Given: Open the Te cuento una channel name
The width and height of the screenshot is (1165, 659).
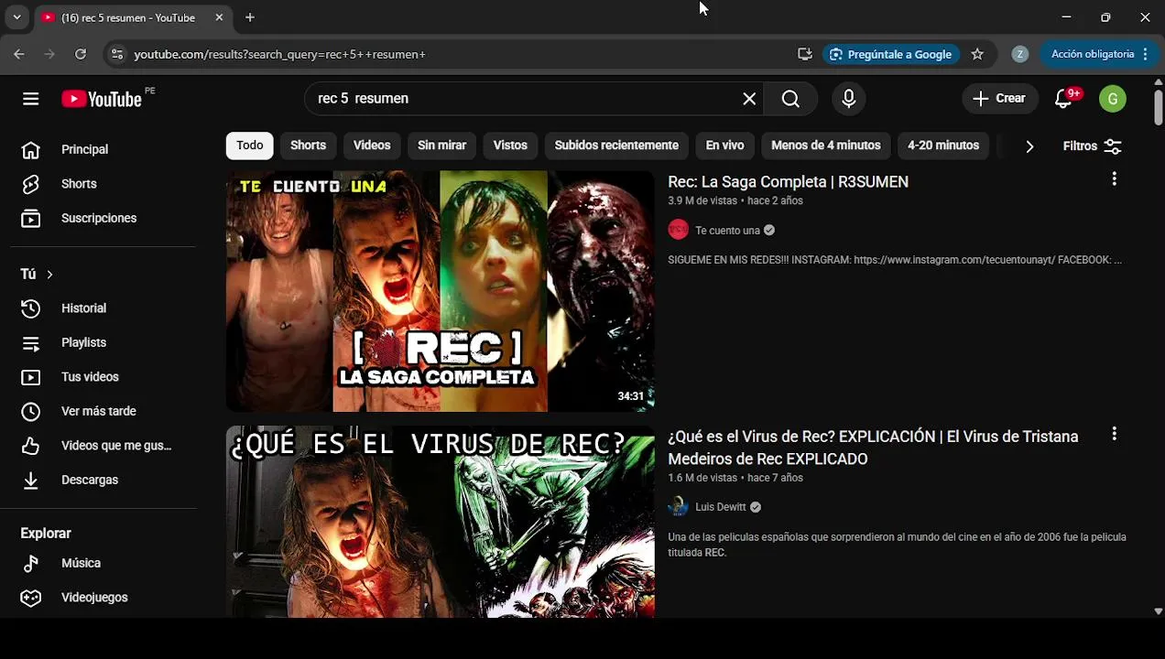Looking at the screenshot, I should pyautogui.click(x=727, y=231).
